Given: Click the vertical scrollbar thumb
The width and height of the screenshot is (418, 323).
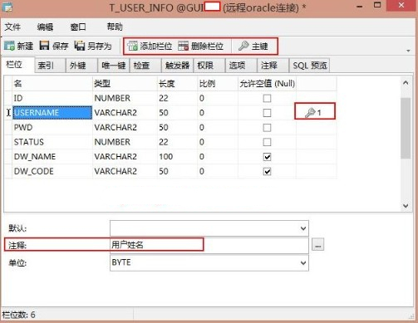Looking at the screenshot, I should (x=406, y=128).
